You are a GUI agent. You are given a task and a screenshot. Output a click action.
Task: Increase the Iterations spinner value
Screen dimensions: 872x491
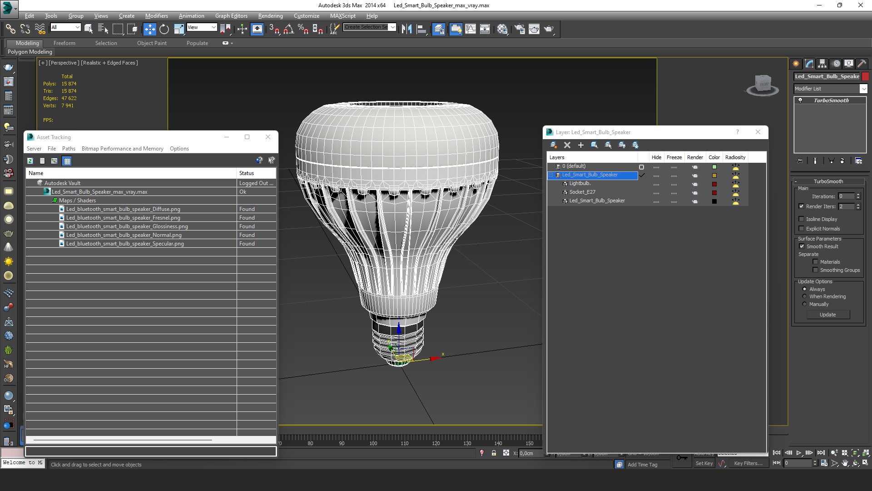point(858,195)
